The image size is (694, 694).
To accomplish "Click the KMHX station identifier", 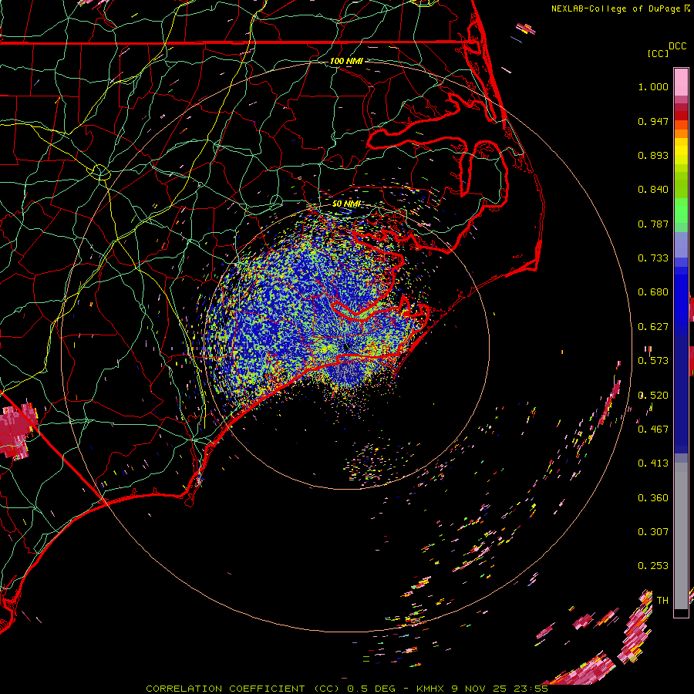I will coord(430,689).
